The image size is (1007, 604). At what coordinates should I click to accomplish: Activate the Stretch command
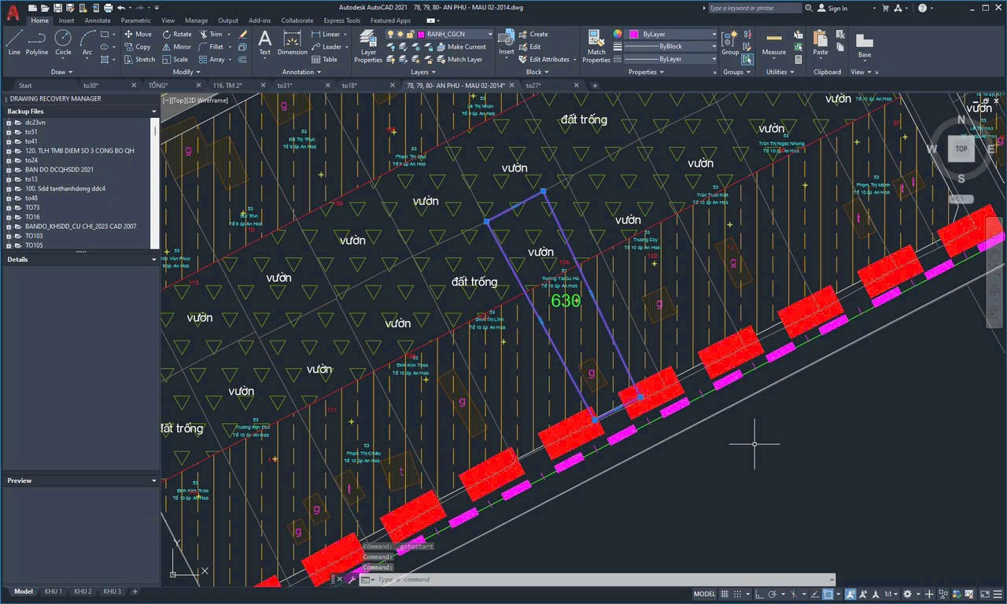139,59
